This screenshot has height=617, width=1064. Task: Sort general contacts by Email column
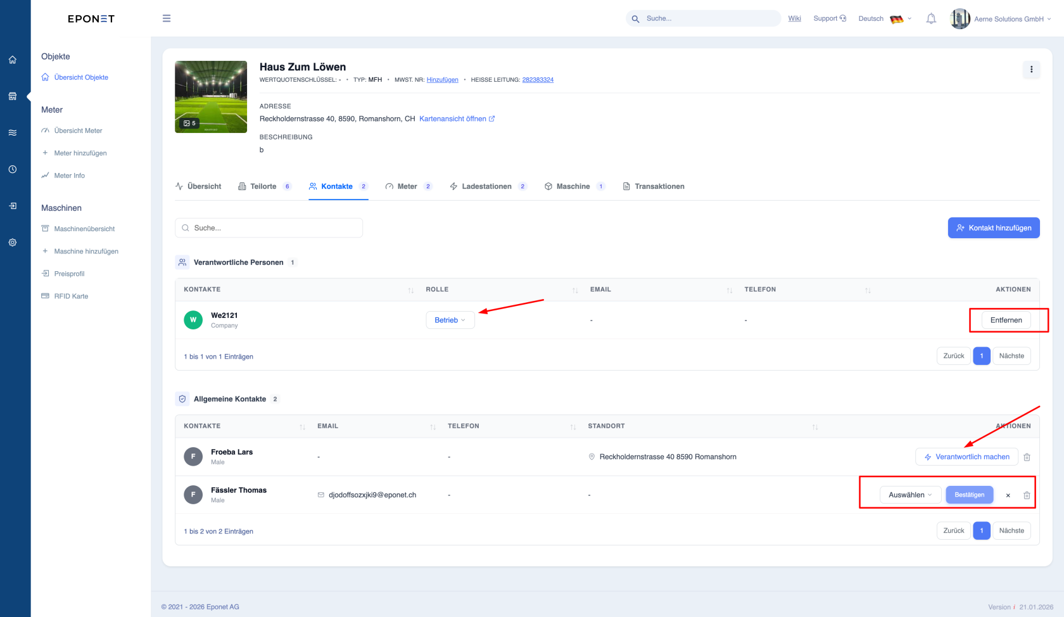pyautogui.click(x=433, y=427)
